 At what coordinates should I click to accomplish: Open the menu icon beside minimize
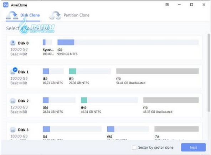click(167, 5)
